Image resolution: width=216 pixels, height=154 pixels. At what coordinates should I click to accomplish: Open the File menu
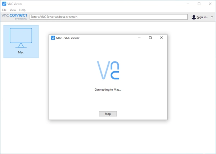click(4, 10)
